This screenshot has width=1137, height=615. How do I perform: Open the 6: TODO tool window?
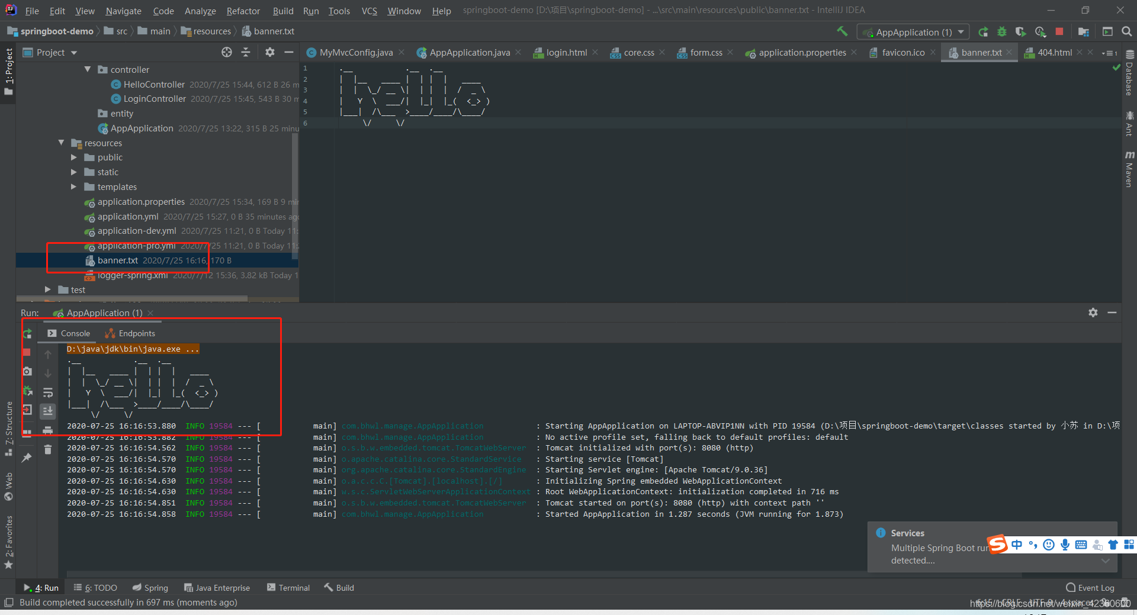95,588
